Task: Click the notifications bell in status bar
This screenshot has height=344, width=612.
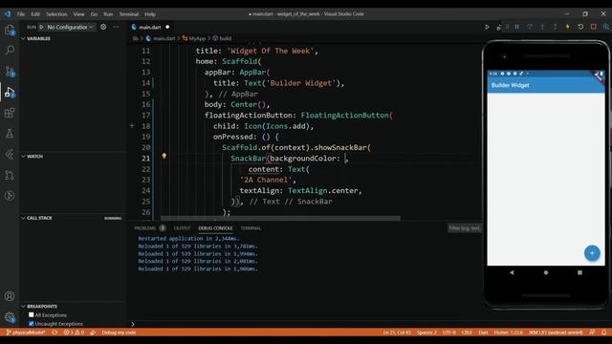Action: point(603,333)
